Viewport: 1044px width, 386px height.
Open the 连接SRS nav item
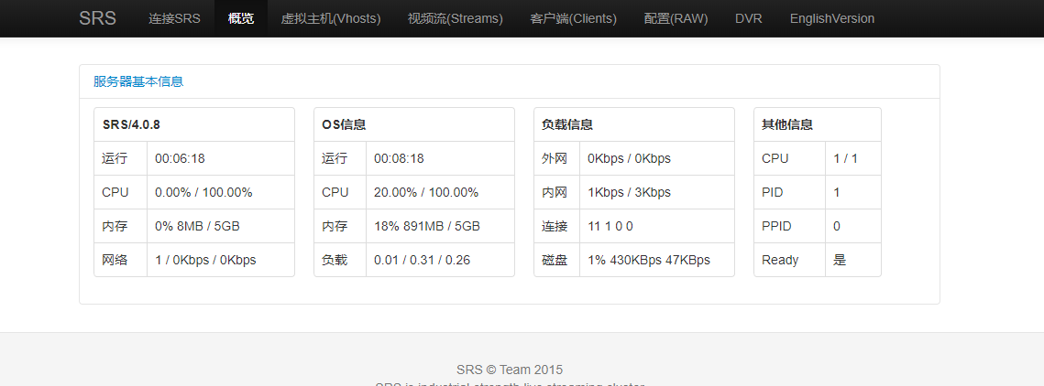174,18
